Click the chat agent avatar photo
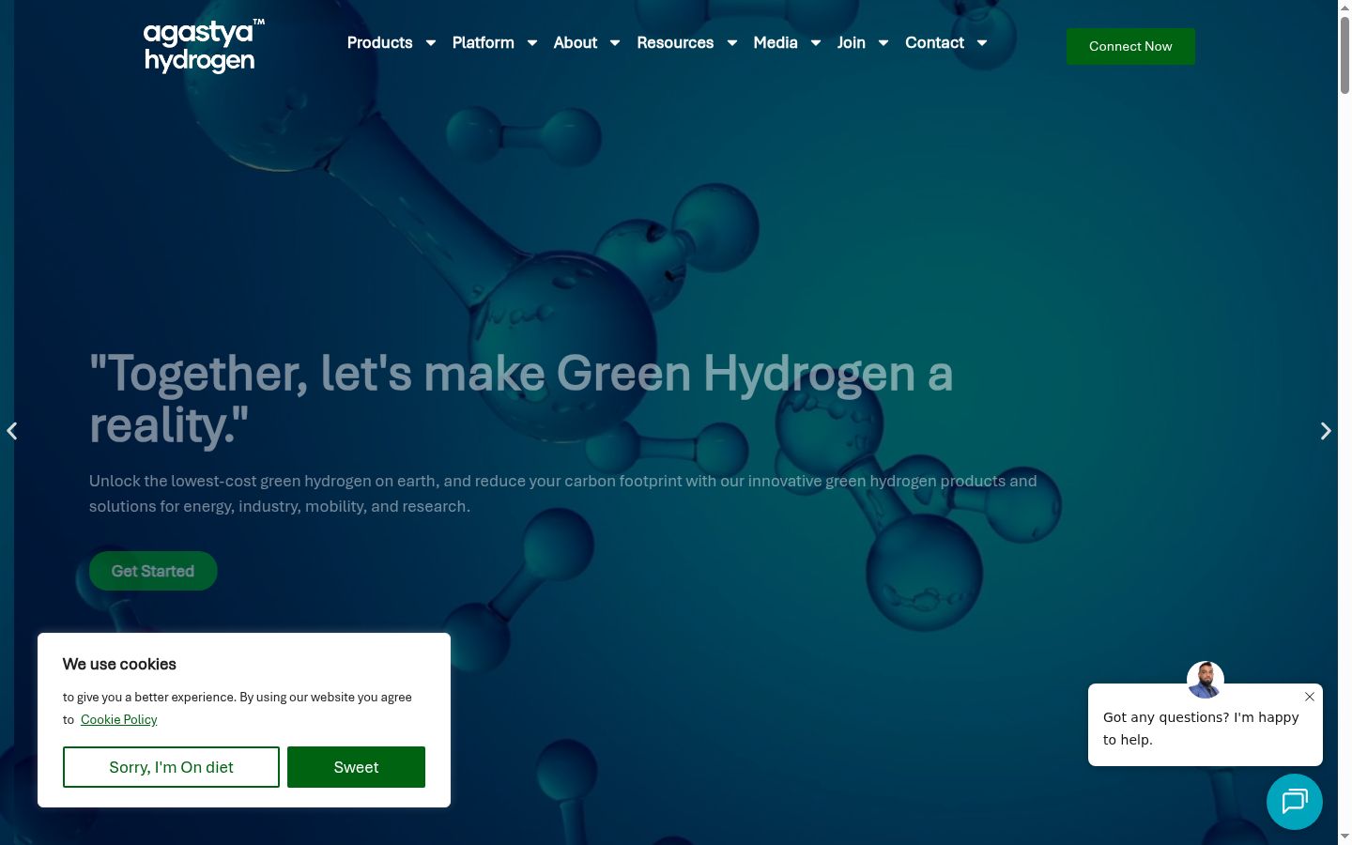The width and height of the screenshot is (1352, 845). pyautogui.click(x=1205, y=680)
